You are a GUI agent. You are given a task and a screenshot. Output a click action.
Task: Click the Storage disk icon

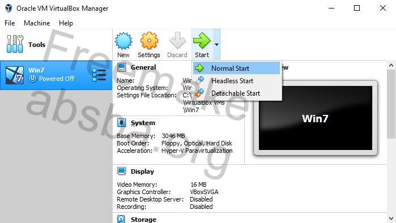coord(121,219)
